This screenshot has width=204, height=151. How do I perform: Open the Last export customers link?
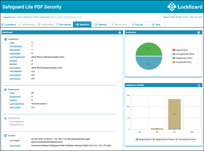click(x=15, y=79)
